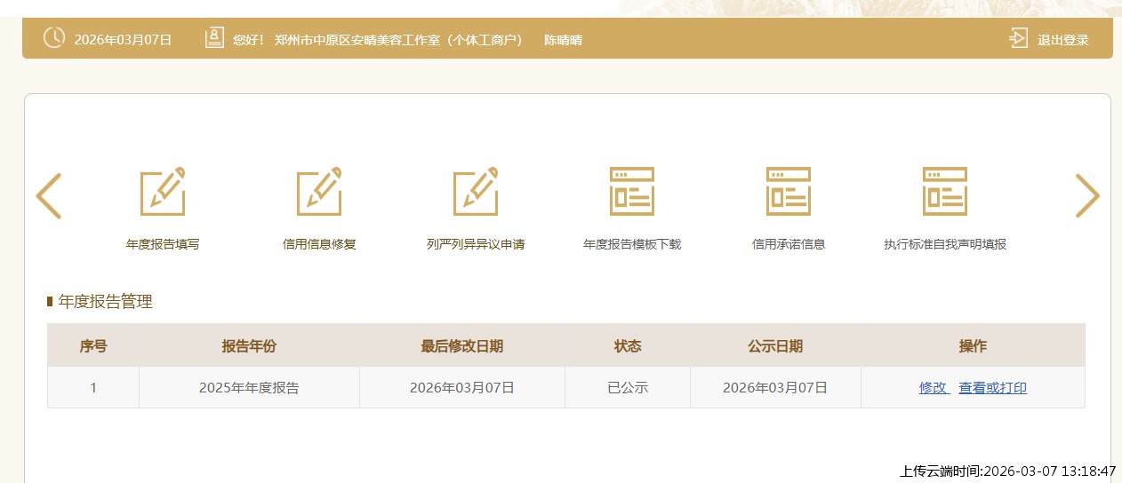
Task: Open the 年度报告填写 pencil icon
Action: pyautogui.click(x=163, y=191)
